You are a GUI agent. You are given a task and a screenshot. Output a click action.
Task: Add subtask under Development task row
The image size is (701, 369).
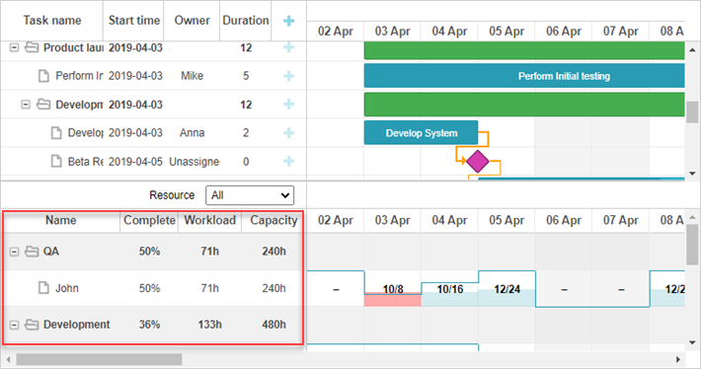click(289, 104)
